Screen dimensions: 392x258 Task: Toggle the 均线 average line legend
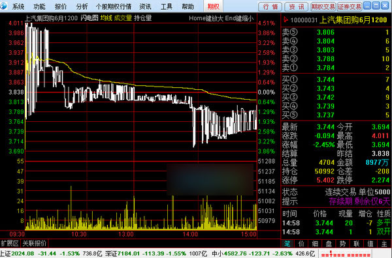pyautogui.click(x=106, y=18)
